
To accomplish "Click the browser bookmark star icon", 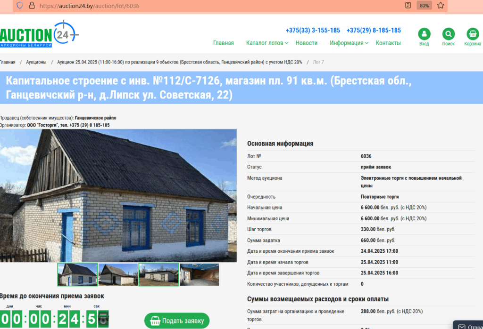I will tap(441, 6).
